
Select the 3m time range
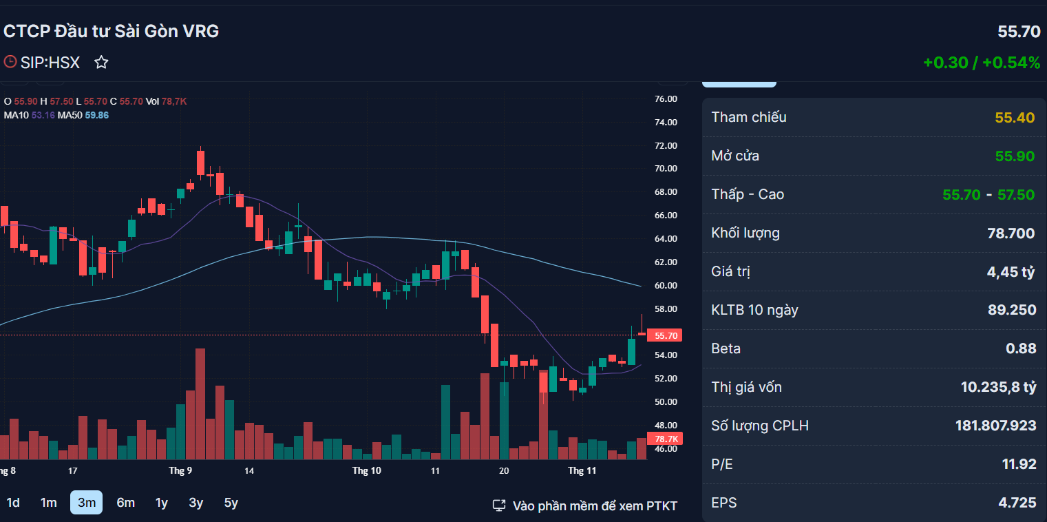pyautogui.click(x=87, y=503)
